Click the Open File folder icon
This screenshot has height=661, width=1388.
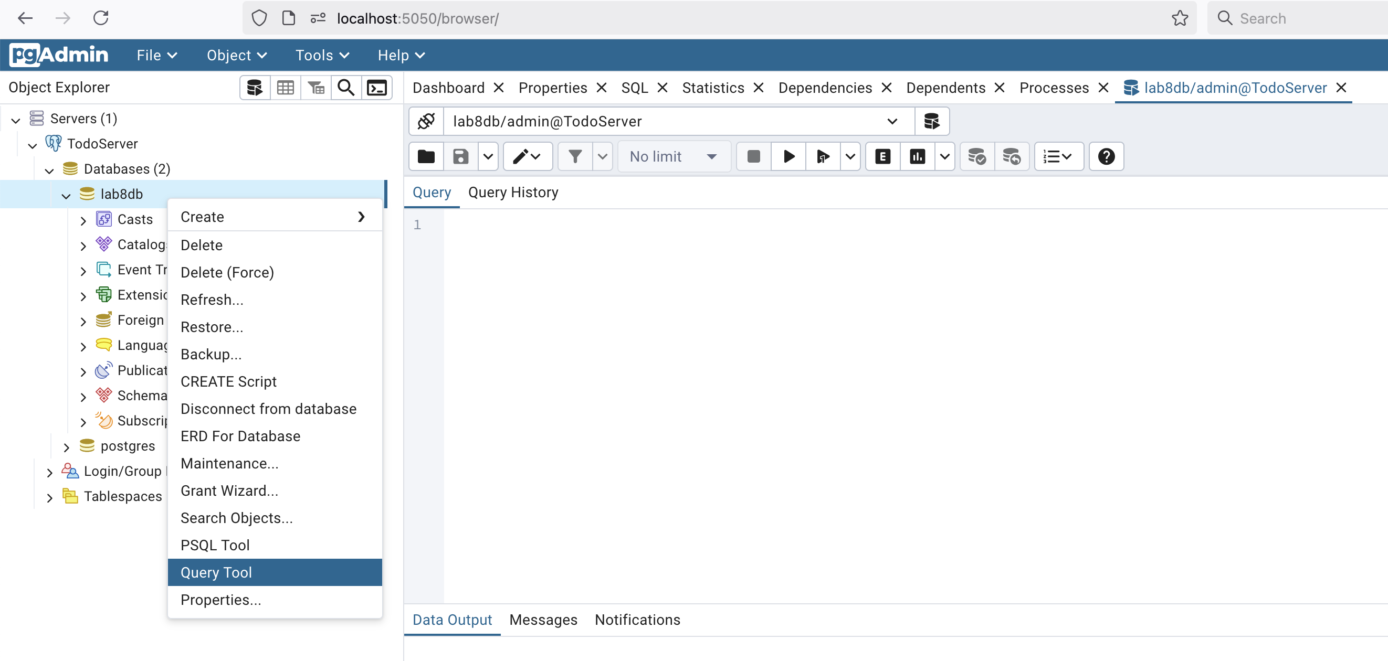pyautogui.click(x=426, y=157)
